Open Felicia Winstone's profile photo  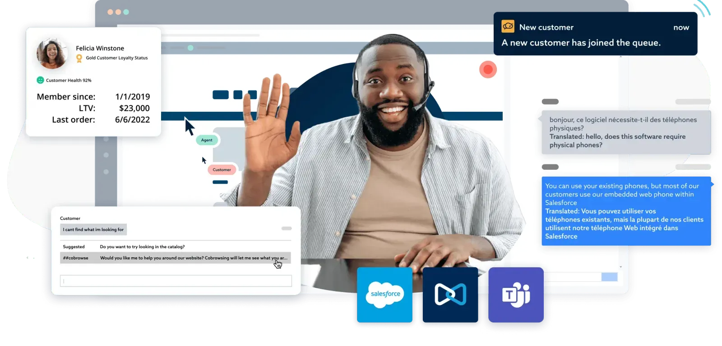pyautogui.click(x=52, y=53)
